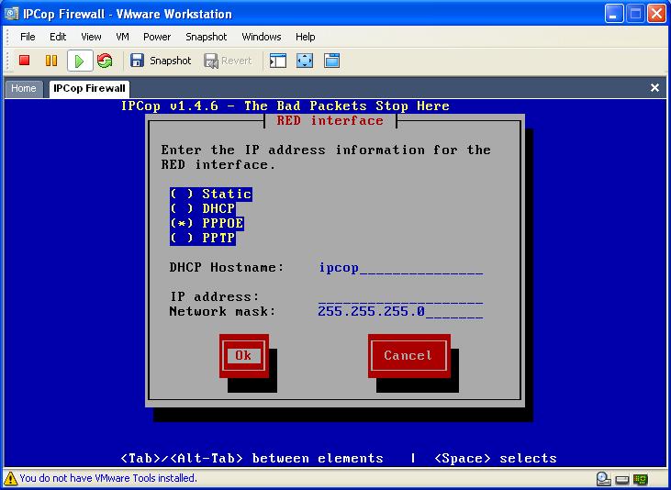The image size is (671, 490).
Task: Minimize the VMware Workstation window
Action: [x=614, y=14]
